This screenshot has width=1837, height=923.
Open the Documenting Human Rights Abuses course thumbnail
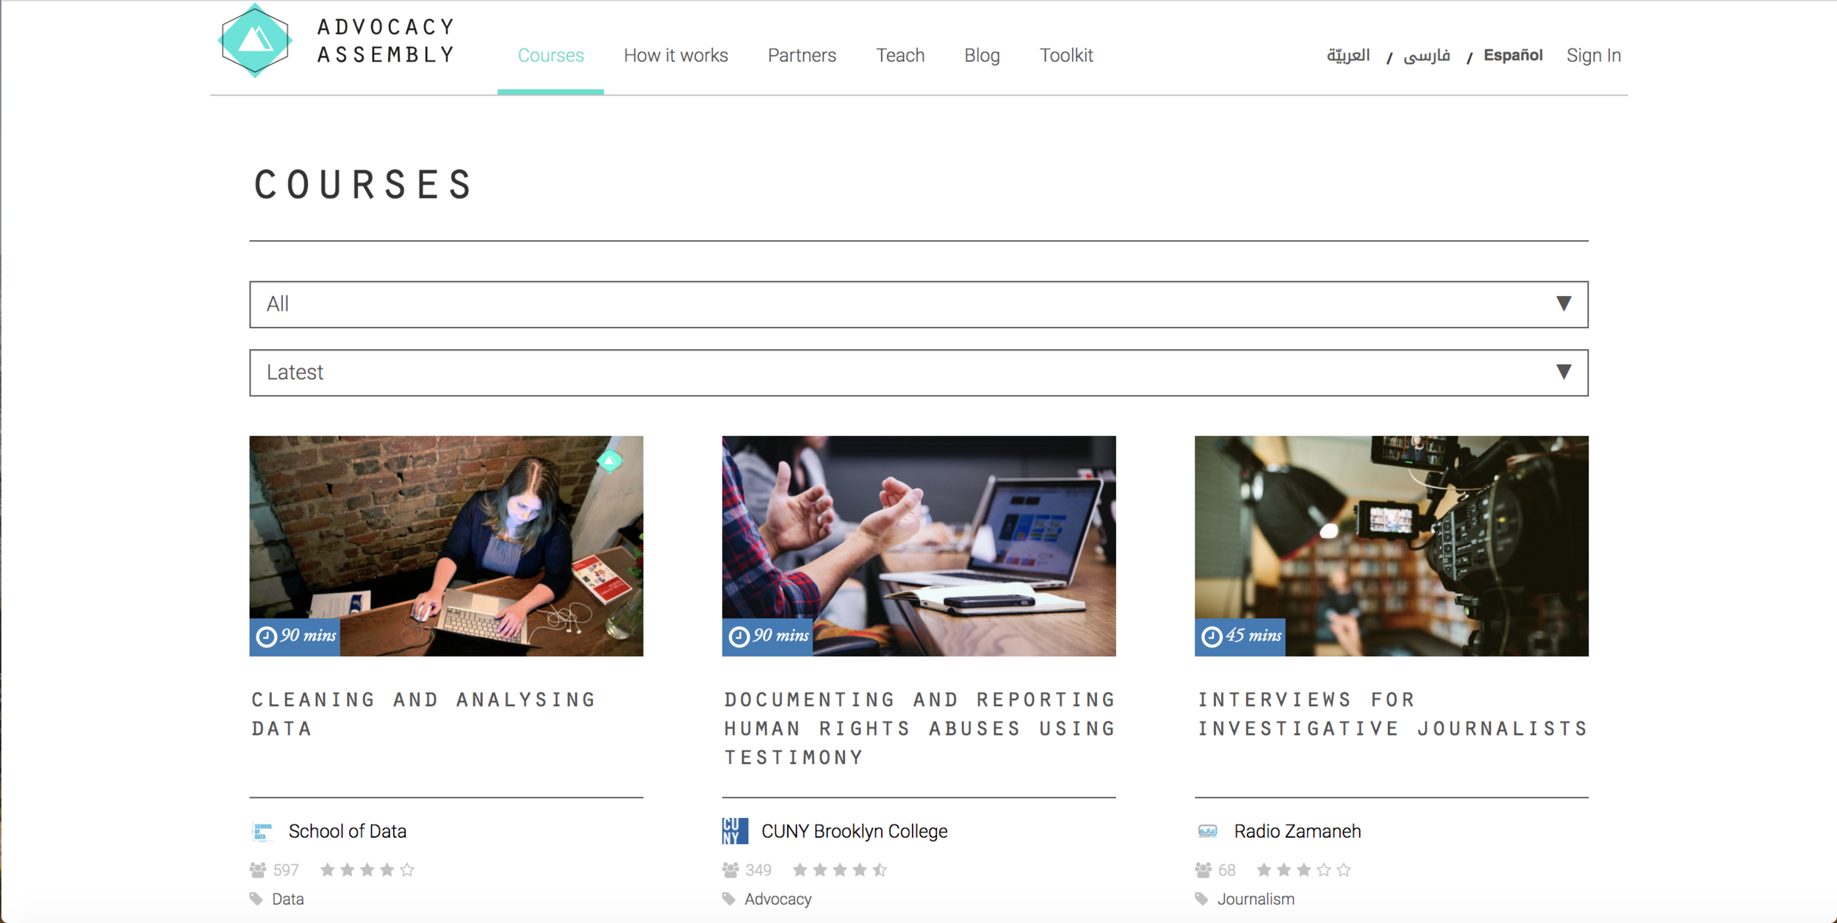click(918, 545)
